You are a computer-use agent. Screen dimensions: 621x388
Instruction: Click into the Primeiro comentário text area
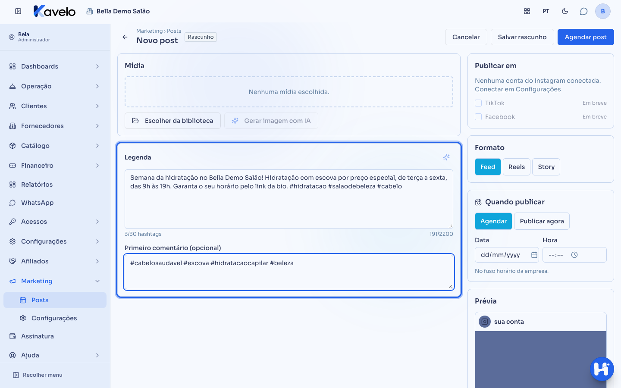pyautogui.click(x=289, y=272)
